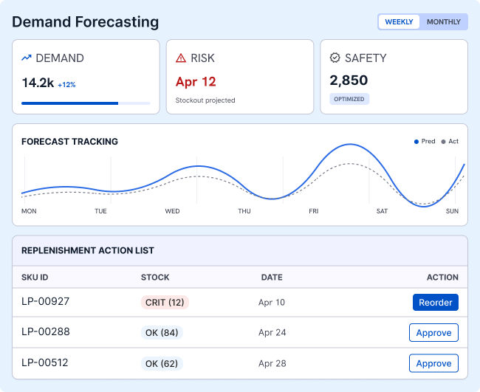Click the WED axis label

[x=172, y=211]
